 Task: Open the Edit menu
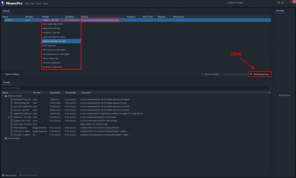pos(33,3)
